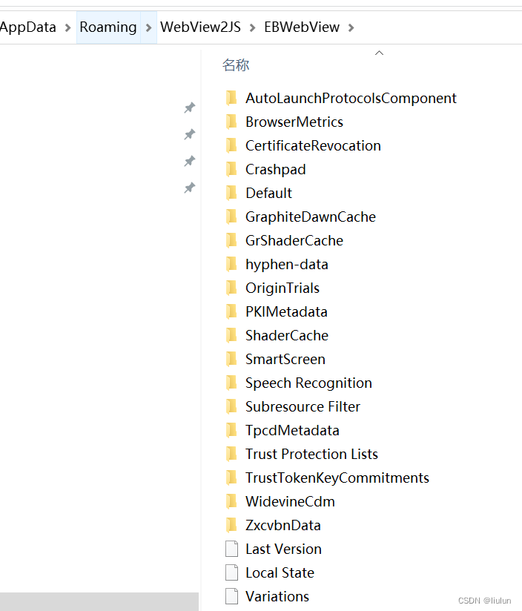Go to Roaming in the address bar
The width and height of the screenshot is (522, 611).
[108, 27]
